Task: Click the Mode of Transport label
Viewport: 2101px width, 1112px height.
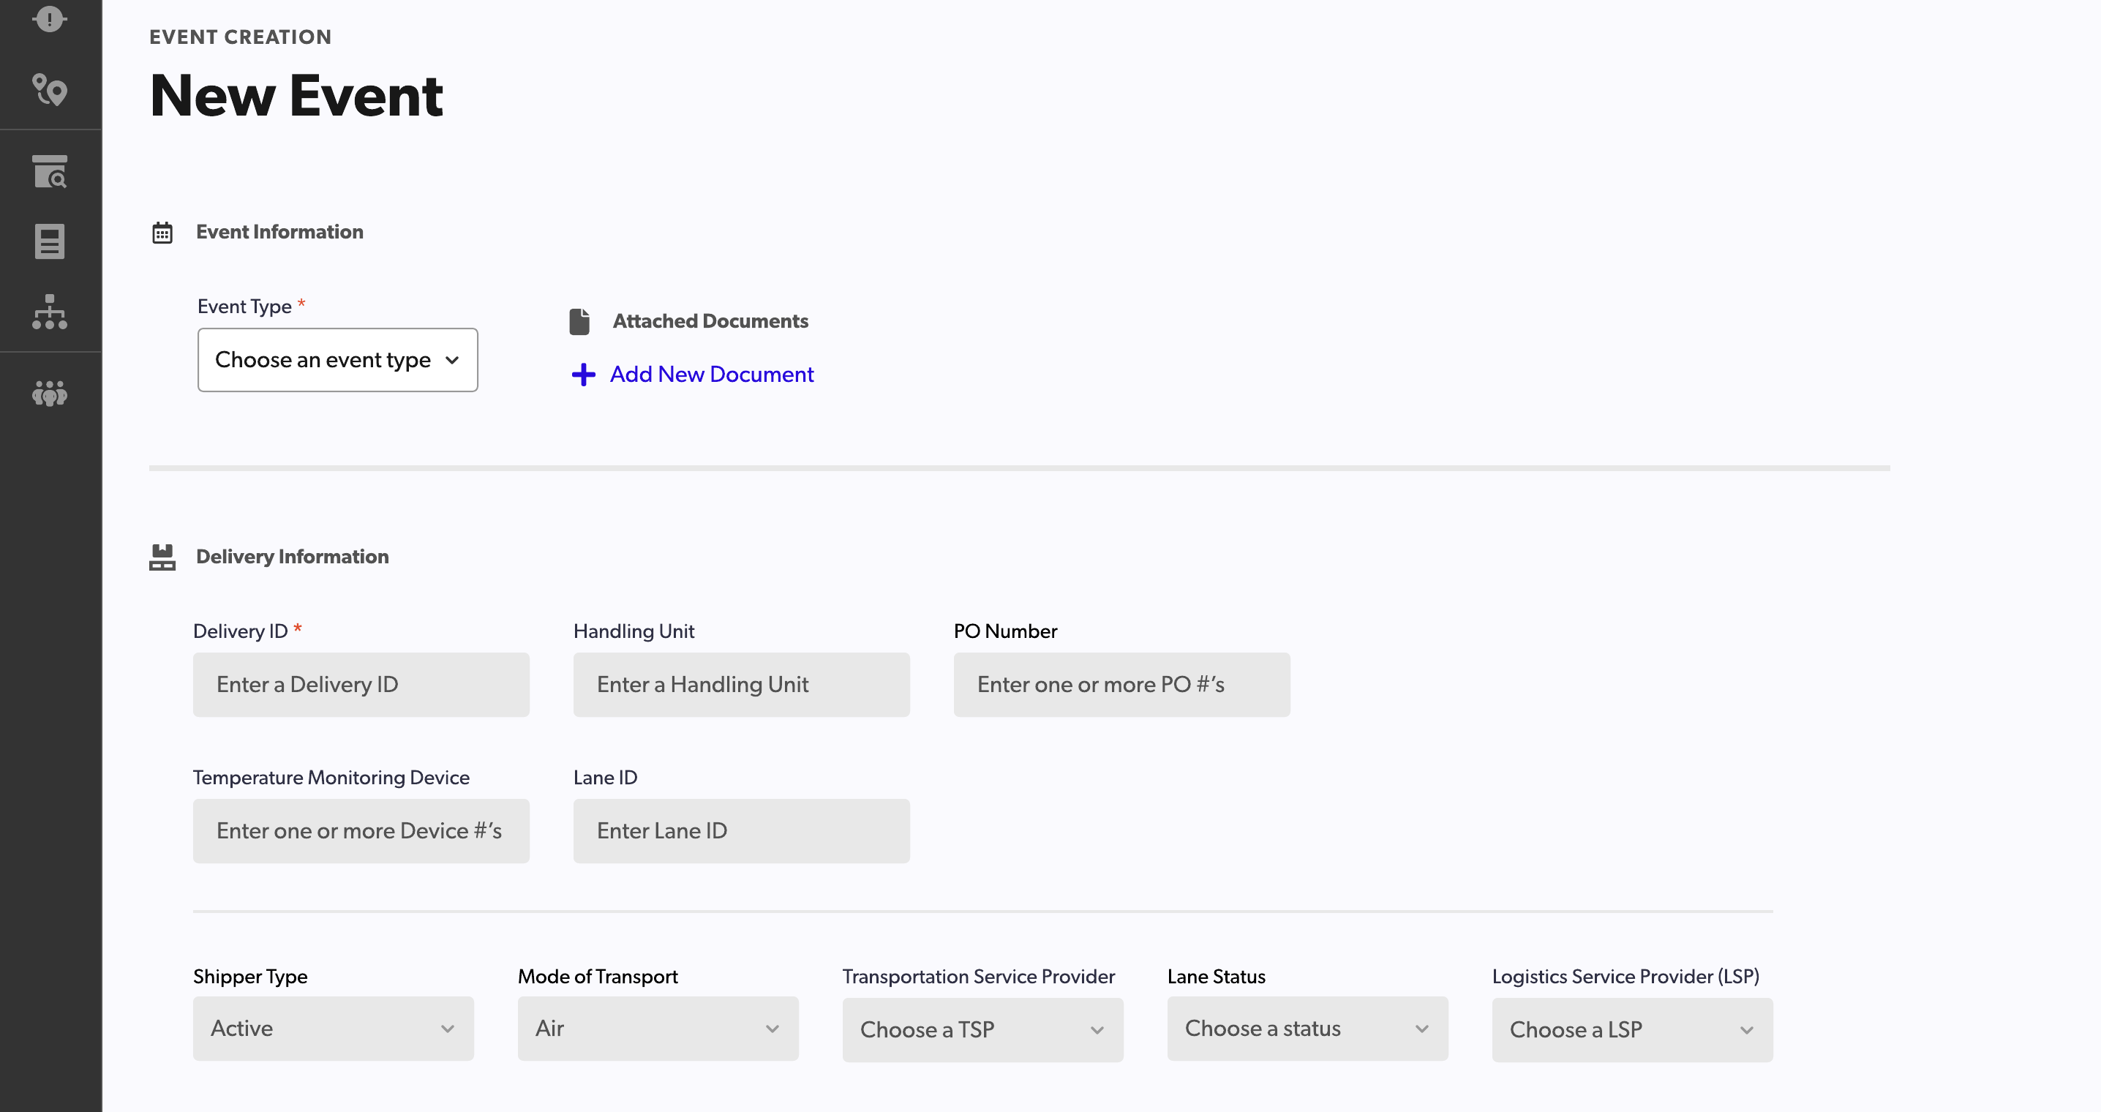Action: tap(598, 977)
